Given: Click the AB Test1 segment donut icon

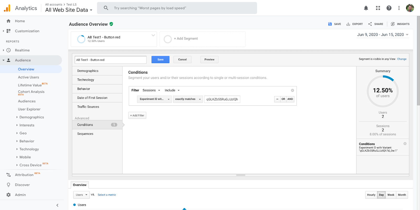Looking at the screenshot, I should (x=81, y=39).
